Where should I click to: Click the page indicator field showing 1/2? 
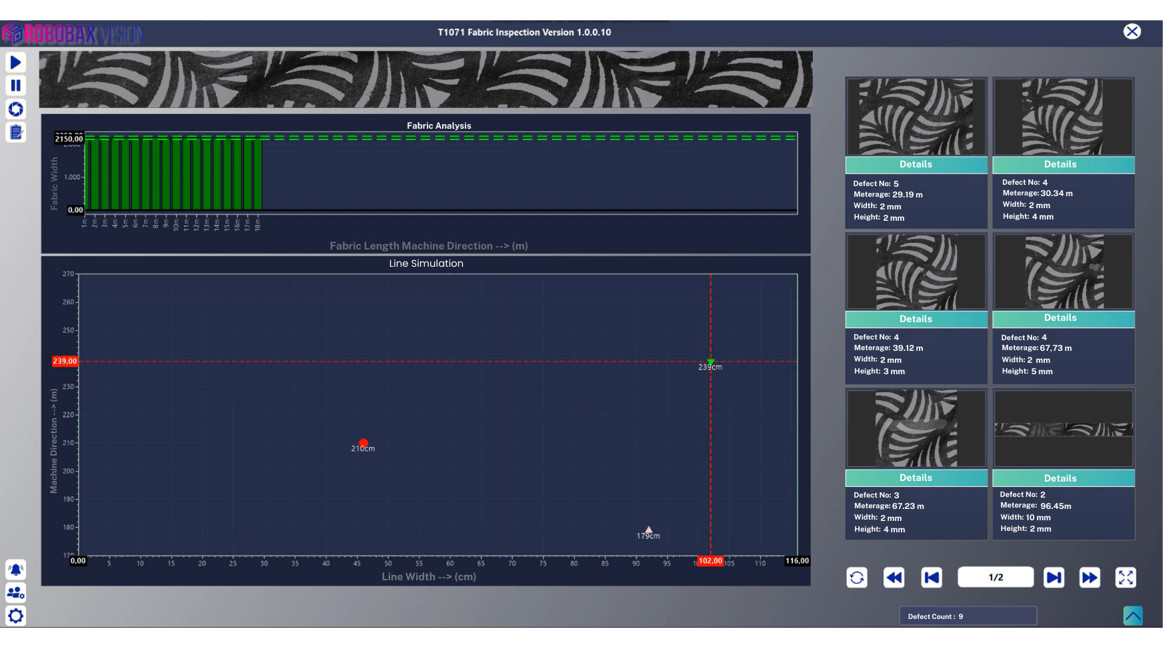pyautogui.click(x=996, y=578)
